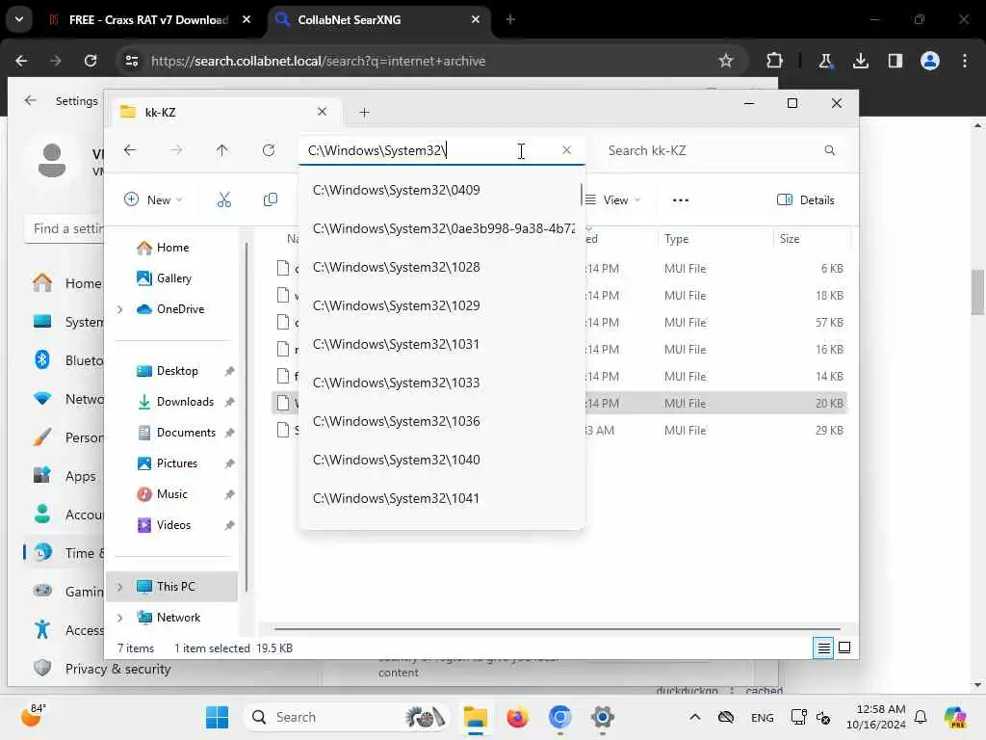Viewport: 986px width, 740px height.
Task: Select suggestion C:\Windows\System32\1036
Action: (441, 421)
